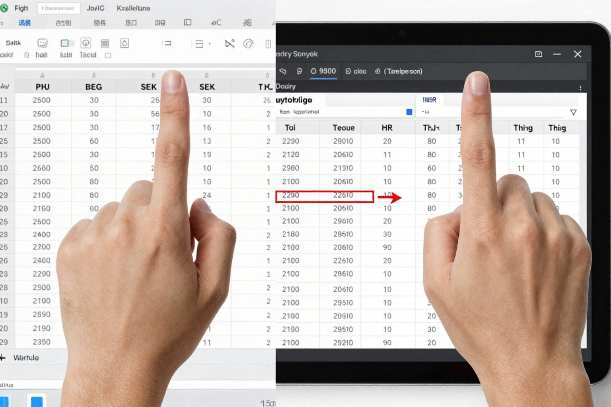Click the horizontal lines align icon in ribbon

click(199, 44)
